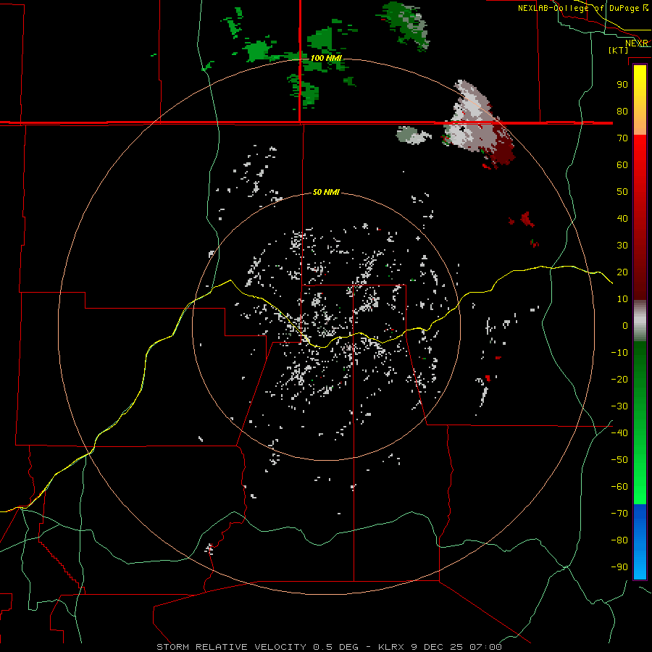Click the NEXLAB-College of DuPage credit text
652x652 pixels.
582,8
